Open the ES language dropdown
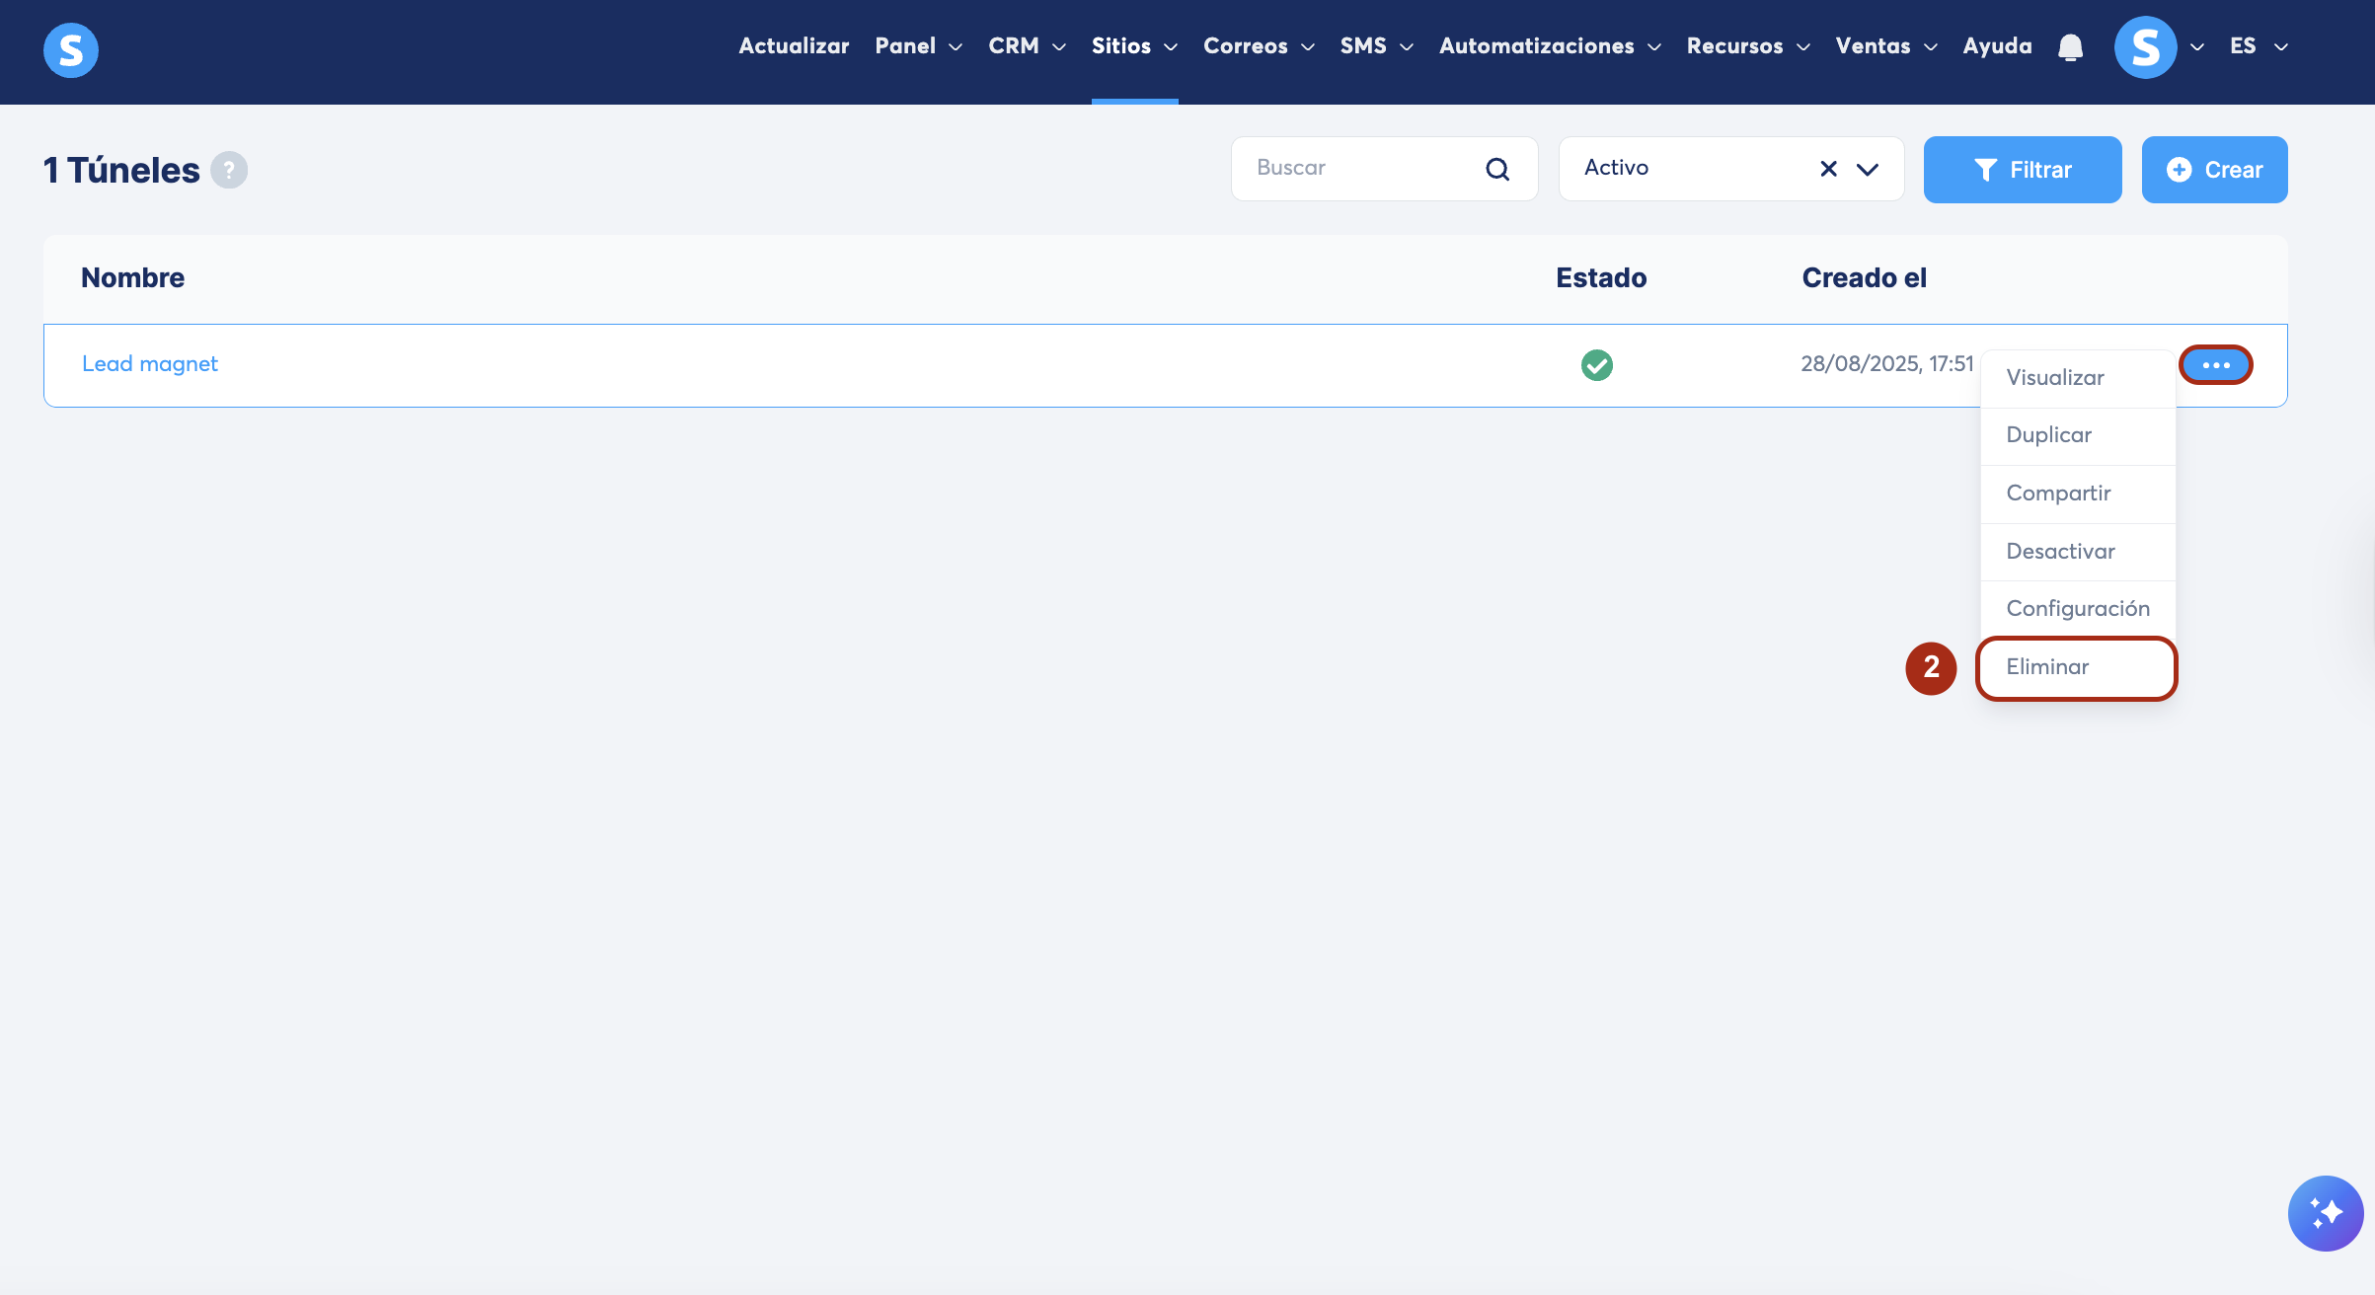Screen dimensions: 2375x1295 (2258, 46)
